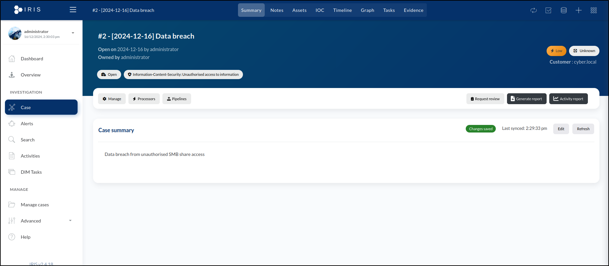Click Activity report
609x266 pixels.
568,99
